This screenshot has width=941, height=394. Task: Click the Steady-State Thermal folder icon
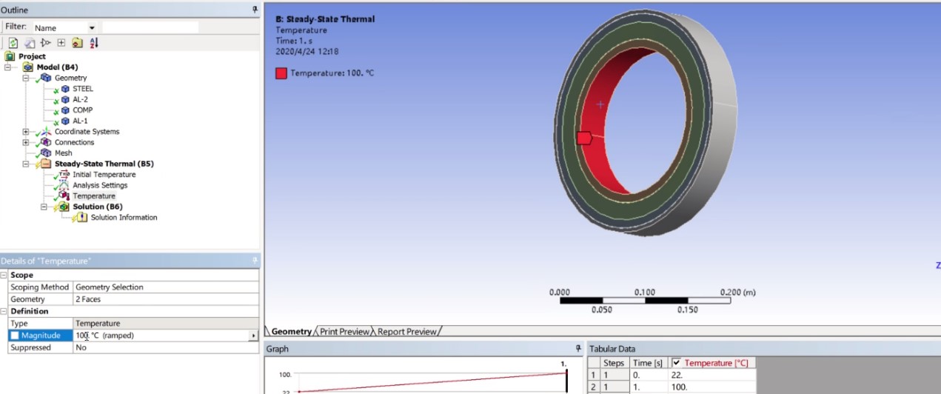coord(46,164)
